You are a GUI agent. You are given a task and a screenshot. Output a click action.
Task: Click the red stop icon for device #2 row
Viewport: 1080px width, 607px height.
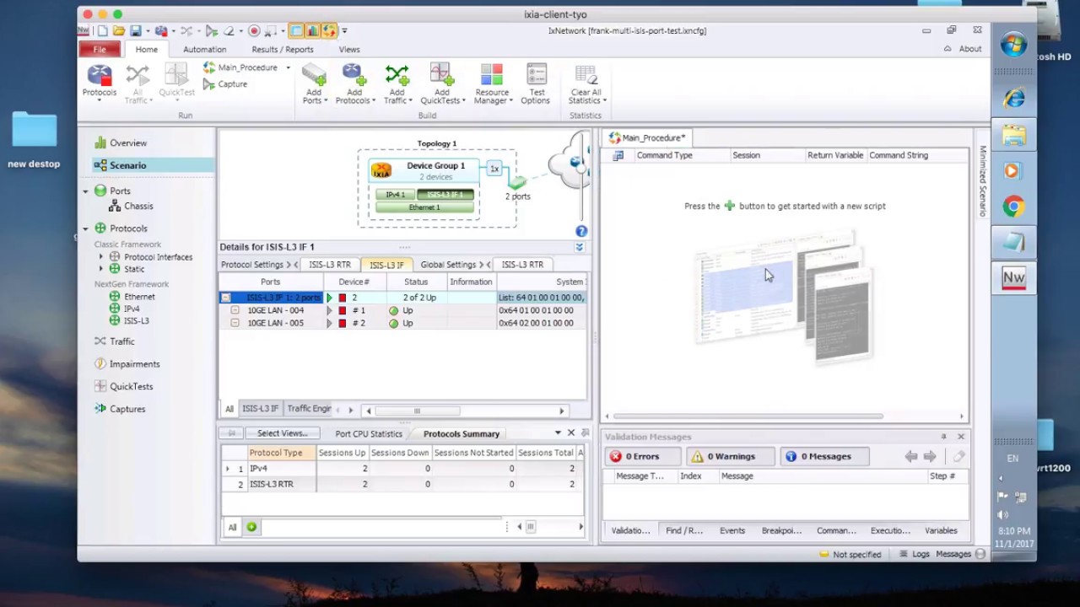[x=342, y=323]
